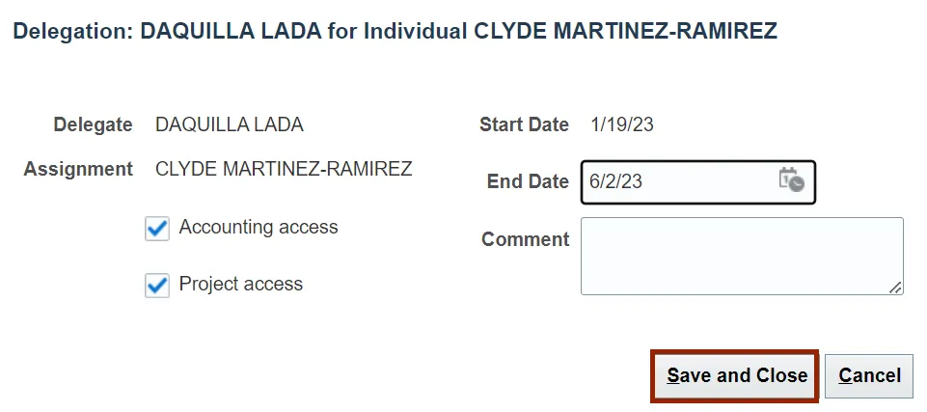Click the Assignment field label

[x=78, y=169]
